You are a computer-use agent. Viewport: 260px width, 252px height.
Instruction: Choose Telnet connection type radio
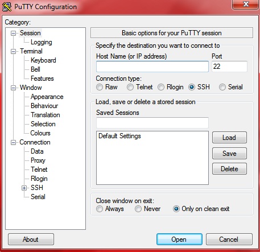[x=130, y=87]
